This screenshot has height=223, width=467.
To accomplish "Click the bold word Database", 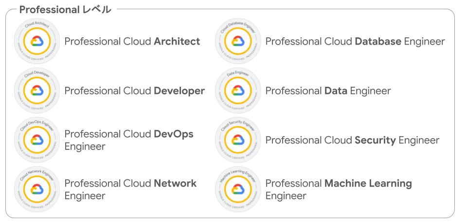I will pos(378,41).
